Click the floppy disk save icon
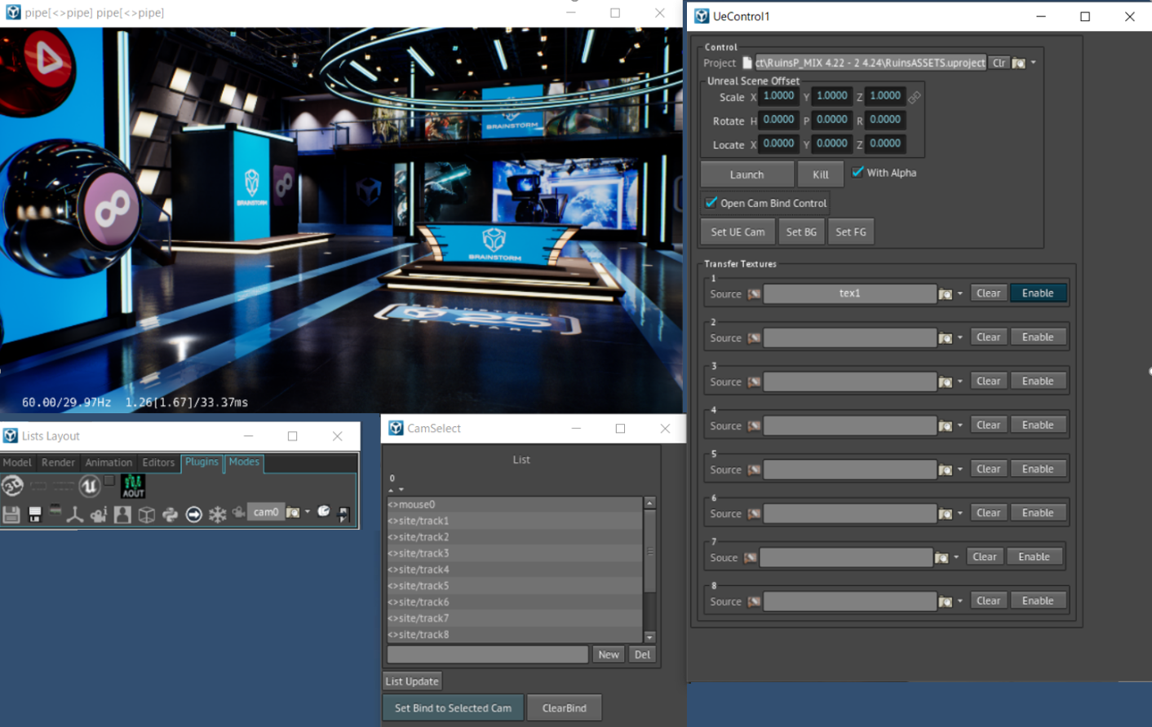This screenshot has width=1152, height=727. point(11,514)
